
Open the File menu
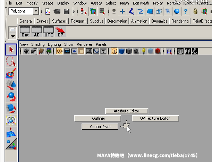click(9, 3)
